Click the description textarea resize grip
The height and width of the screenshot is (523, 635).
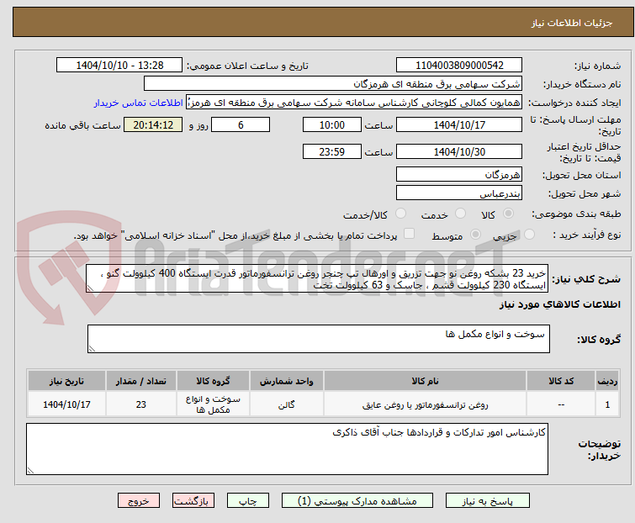coord(90,288)
